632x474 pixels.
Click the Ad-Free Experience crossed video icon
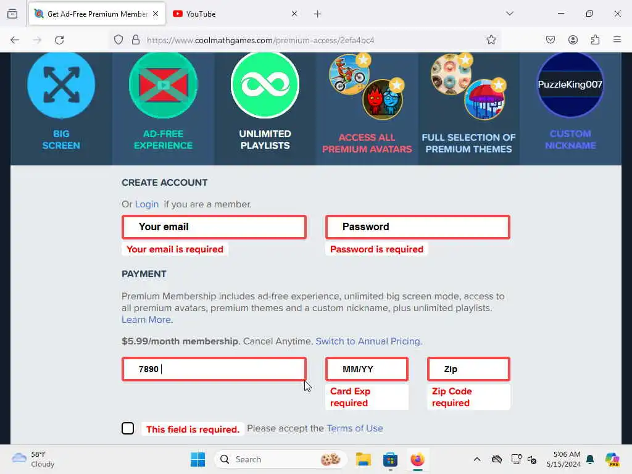[x=163, y=85]
